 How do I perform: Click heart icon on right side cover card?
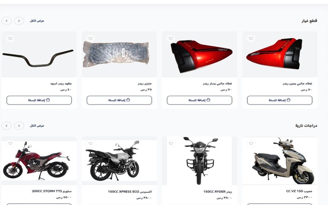[251, 38]
